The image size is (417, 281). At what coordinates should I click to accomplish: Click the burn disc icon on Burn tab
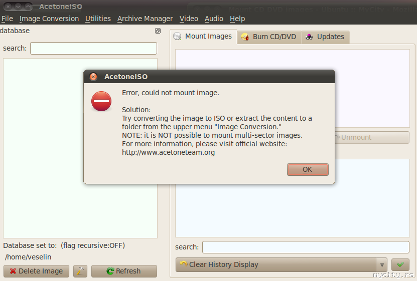point(245,37)
